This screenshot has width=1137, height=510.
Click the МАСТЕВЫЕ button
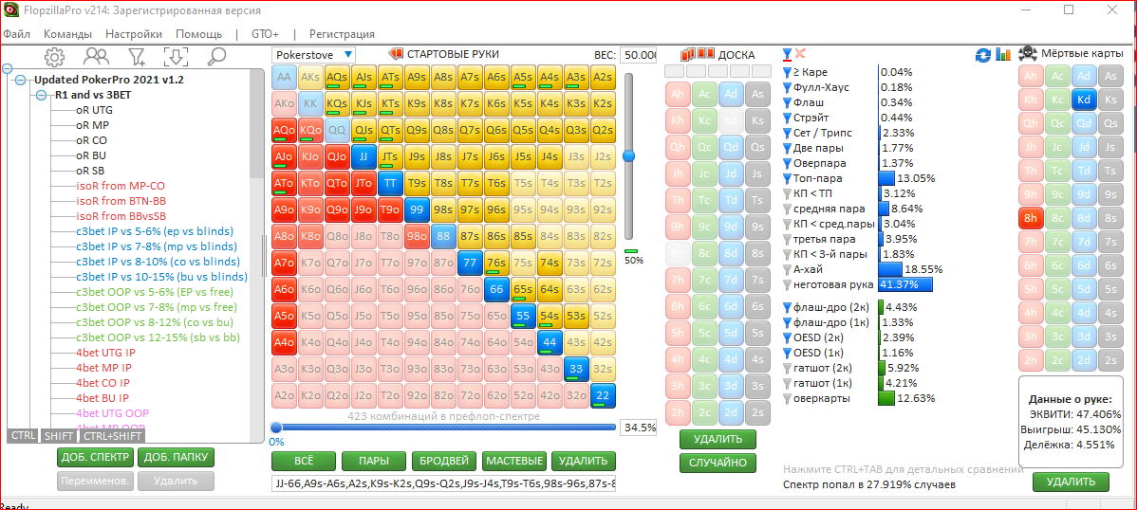tap(513, 461)
